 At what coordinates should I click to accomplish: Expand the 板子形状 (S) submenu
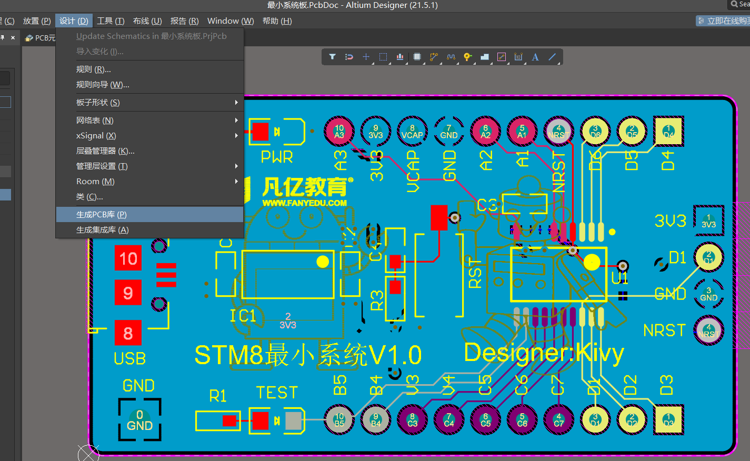tap(149, 103)
